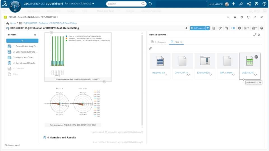Select the Chem 29A m... file thumbnail
This screenshot has width=269, height=151.
click(x=182, y=61)
